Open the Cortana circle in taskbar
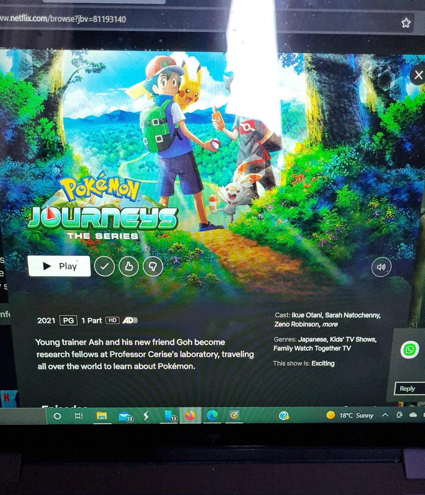Image resolution: width=425 pixels, height=495 pixels. pyautogui.click(x=57, y=416)
